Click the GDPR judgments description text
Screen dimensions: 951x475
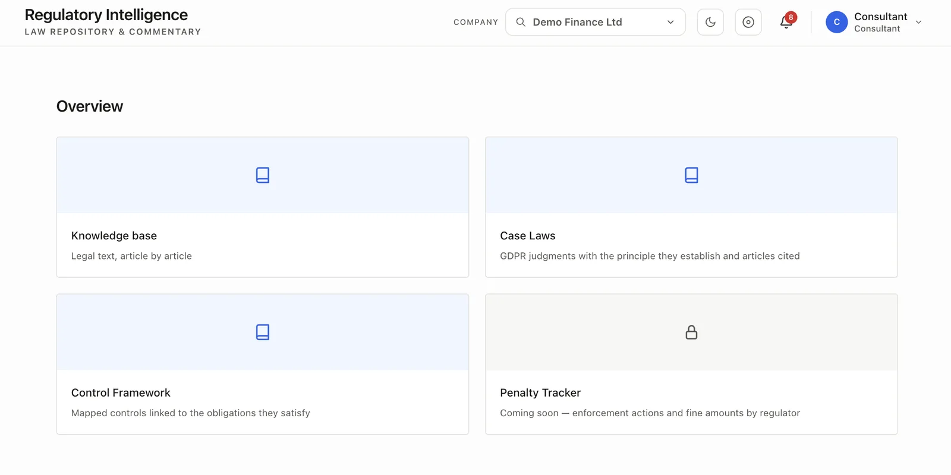tap(650, 256)
